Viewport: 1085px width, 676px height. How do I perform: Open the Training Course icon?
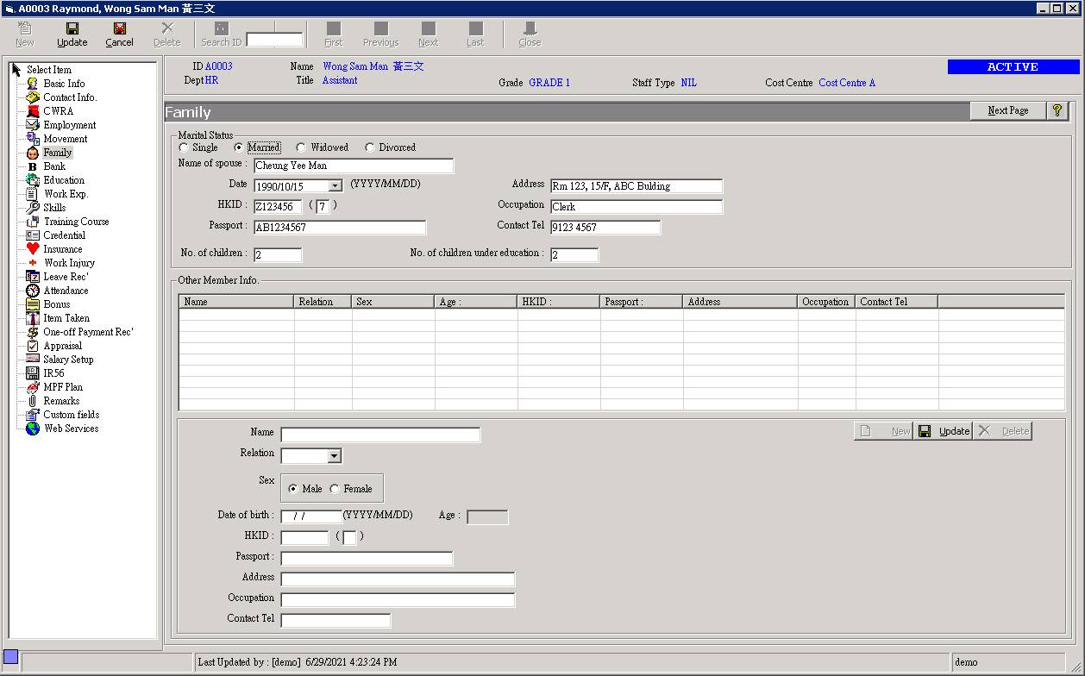(33, 222)
